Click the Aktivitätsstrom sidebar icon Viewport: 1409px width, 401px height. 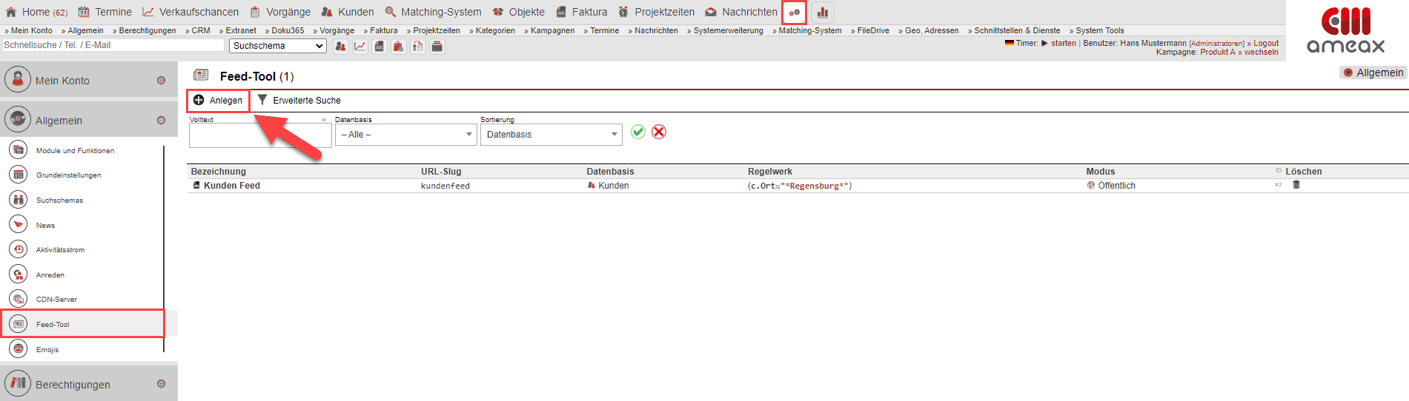[x=19, y=250]
